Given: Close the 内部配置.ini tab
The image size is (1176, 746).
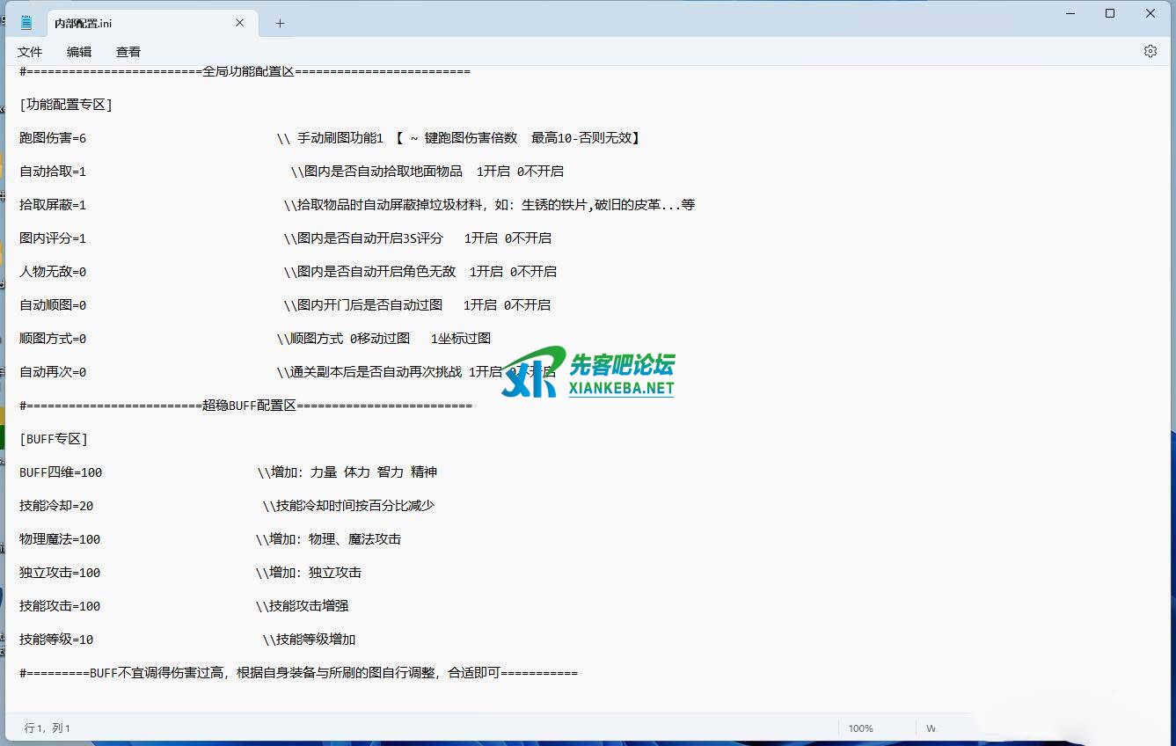Looking at the screenshot, I should [240, 23].
